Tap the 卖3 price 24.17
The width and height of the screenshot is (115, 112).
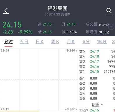94,61
